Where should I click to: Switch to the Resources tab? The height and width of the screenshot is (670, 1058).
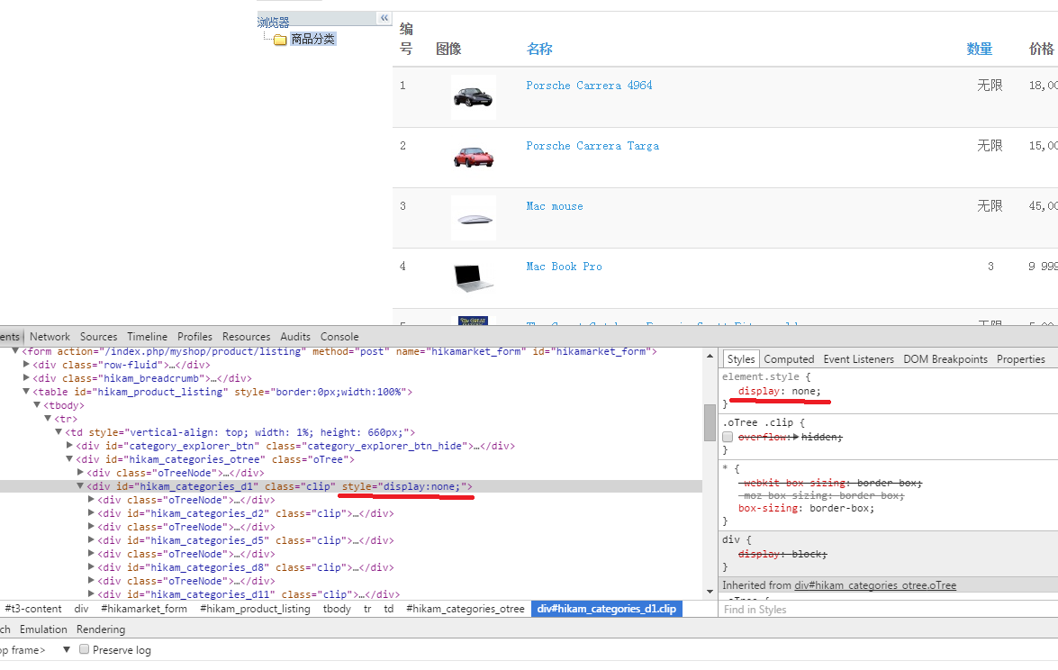tap(247, 337)
